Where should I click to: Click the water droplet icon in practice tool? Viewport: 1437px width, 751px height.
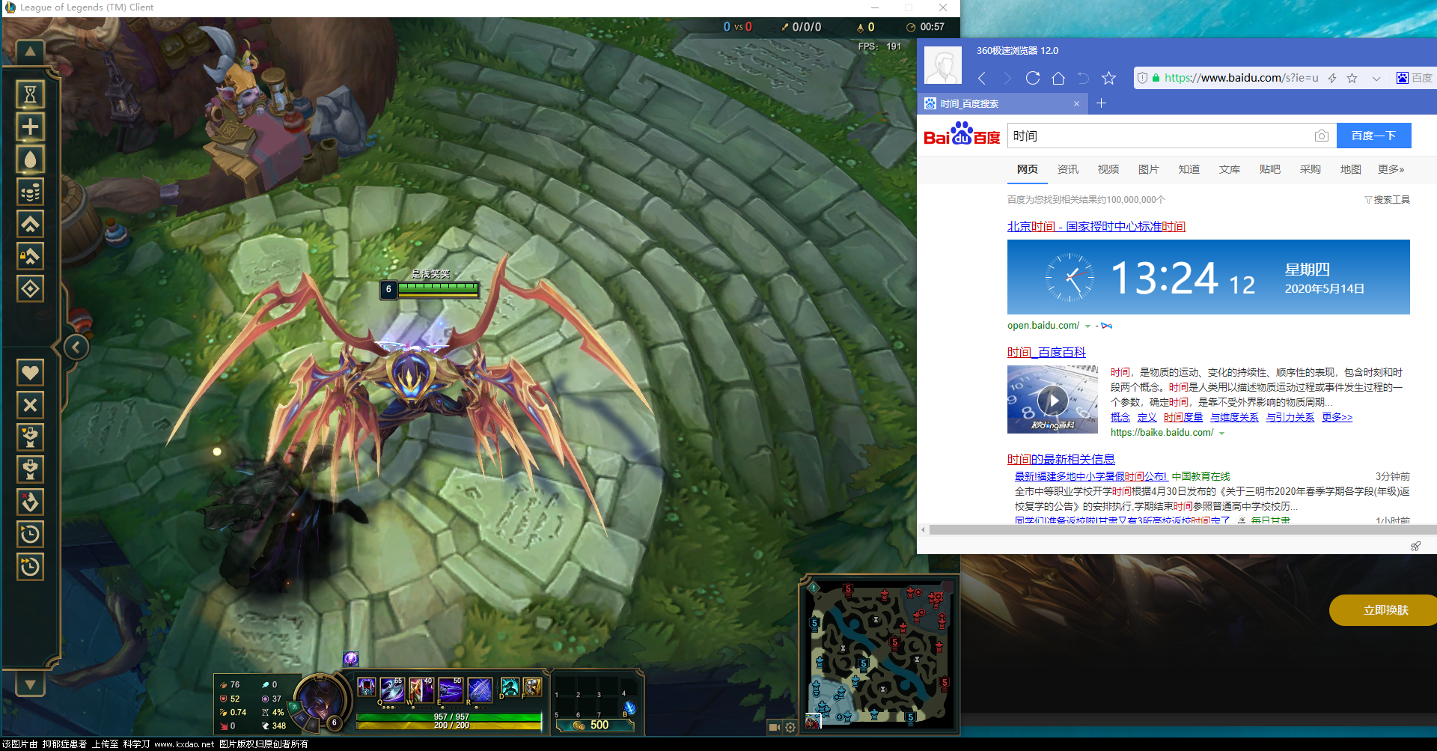[30, 159]
